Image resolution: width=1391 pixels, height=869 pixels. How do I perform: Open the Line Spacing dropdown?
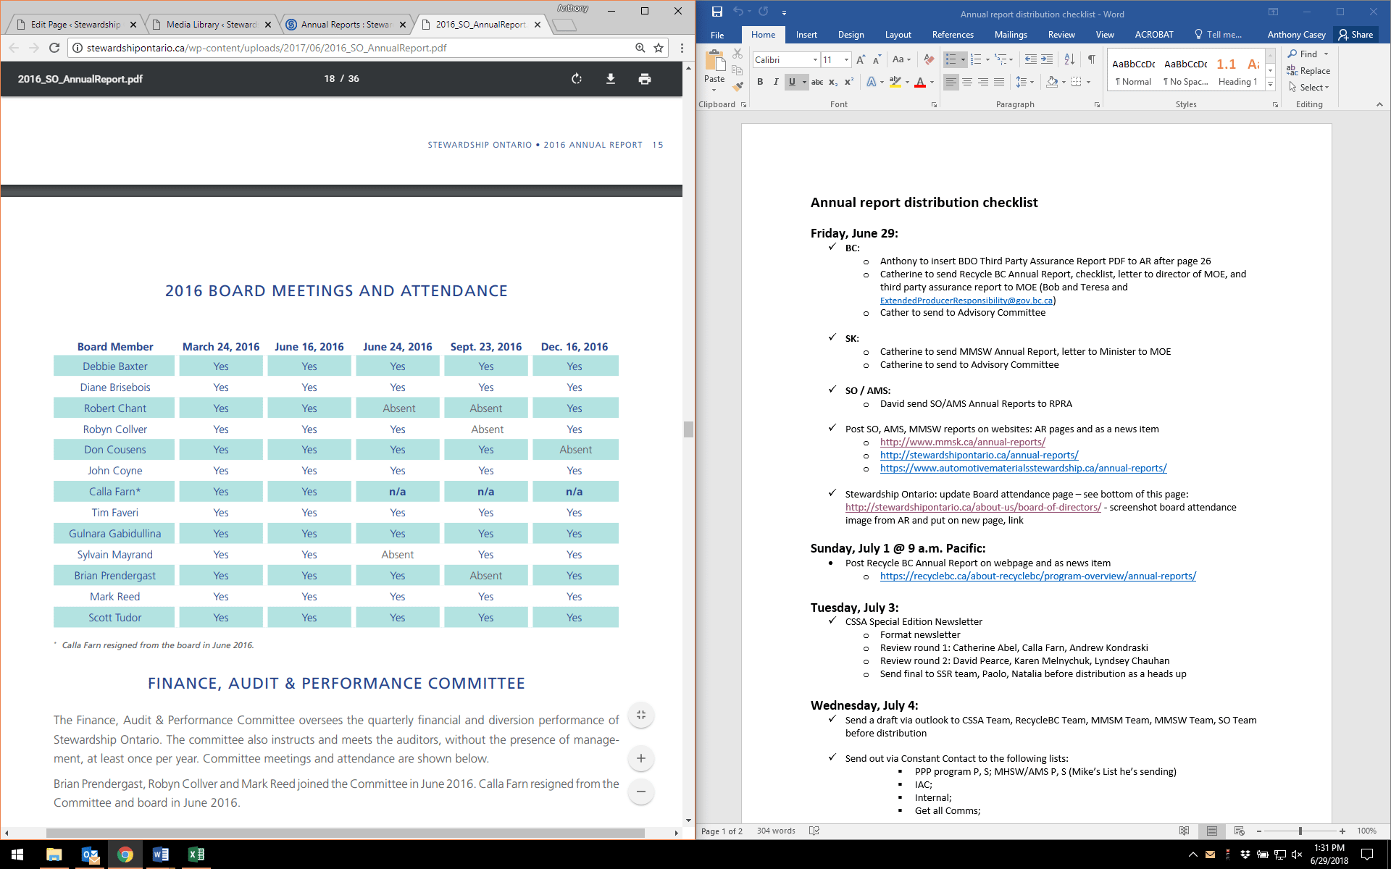tap(1024, 82)
